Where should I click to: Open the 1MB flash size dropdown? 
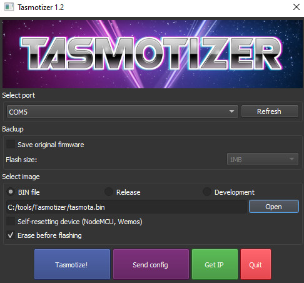tap(263, 160)
